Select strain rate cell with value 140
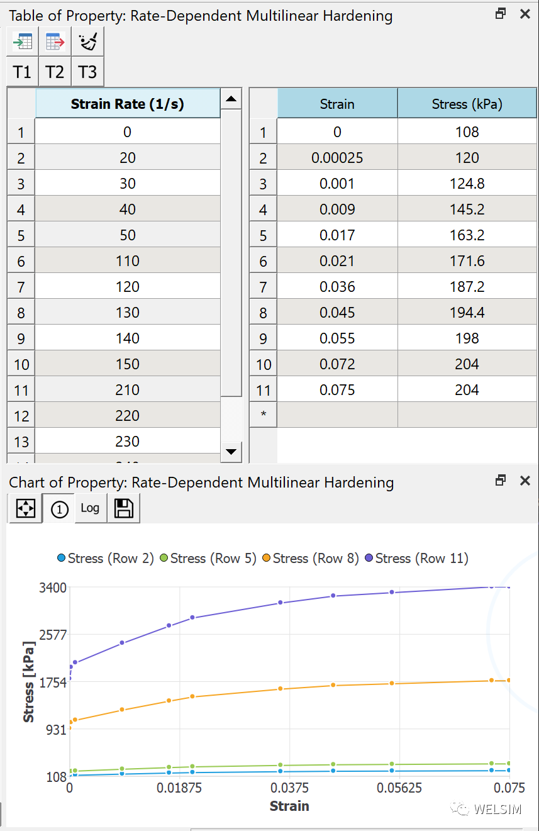The width and height of the screenshot is (539, 831). pos(128,338)
